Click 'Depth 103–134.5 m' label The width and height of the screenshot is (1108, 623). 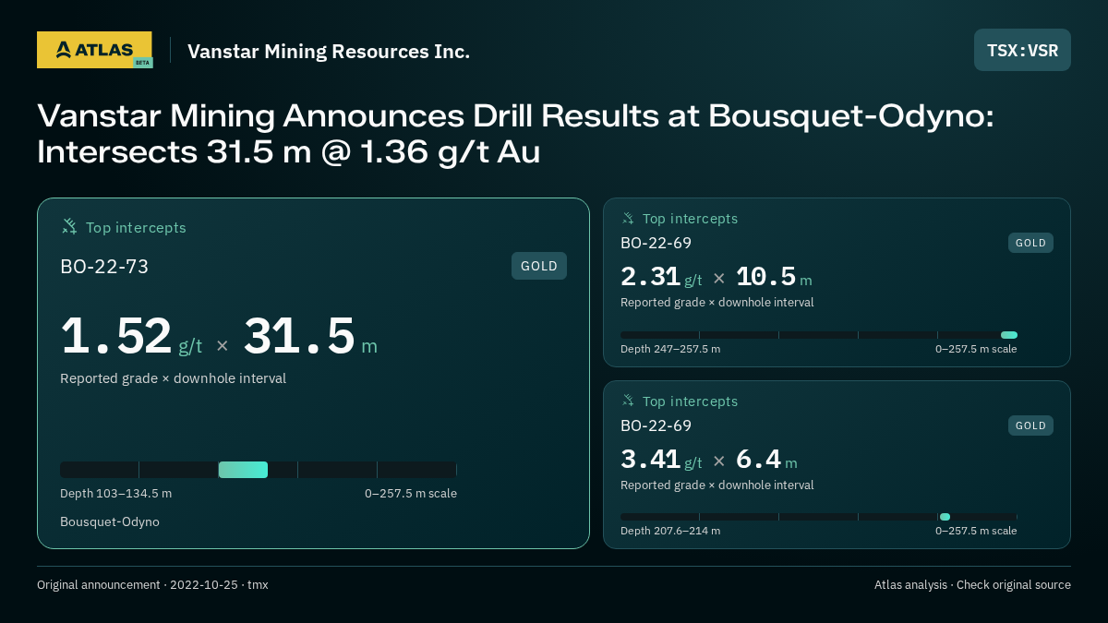click(115, 493)
